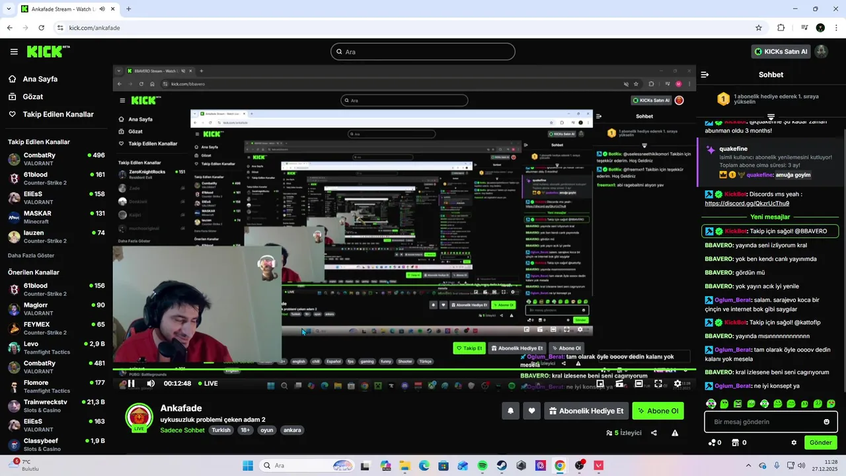This screenshot has height=476, width=846.
Task: Toggle notification bell for Ankafade
Action: [x=510, y=411]
